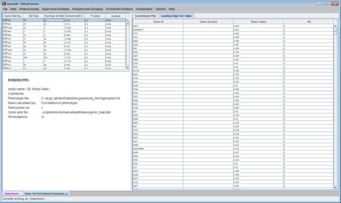Select the WP2423 gene set row

coord(64,27)
